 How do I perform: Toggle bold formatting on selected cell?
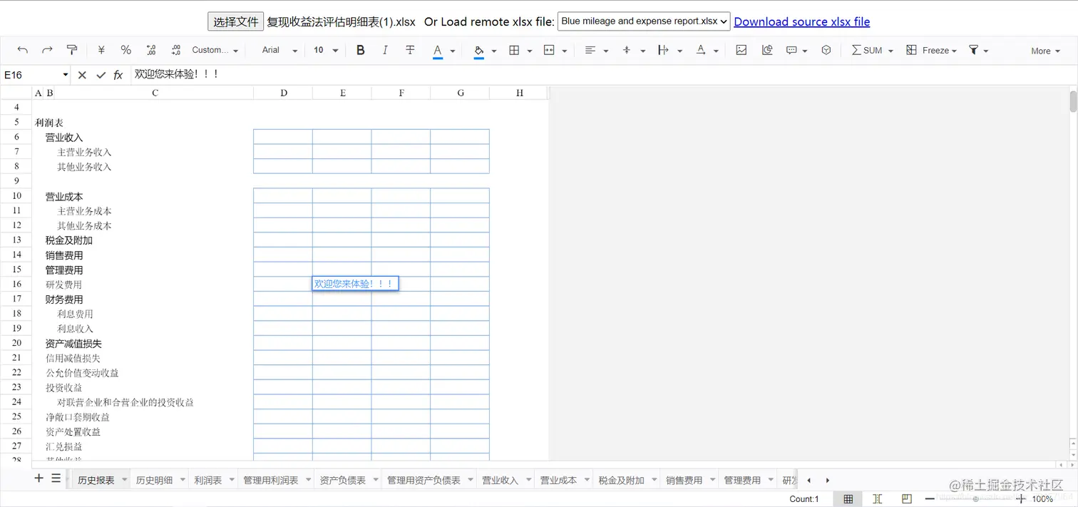tap(361, 50)
